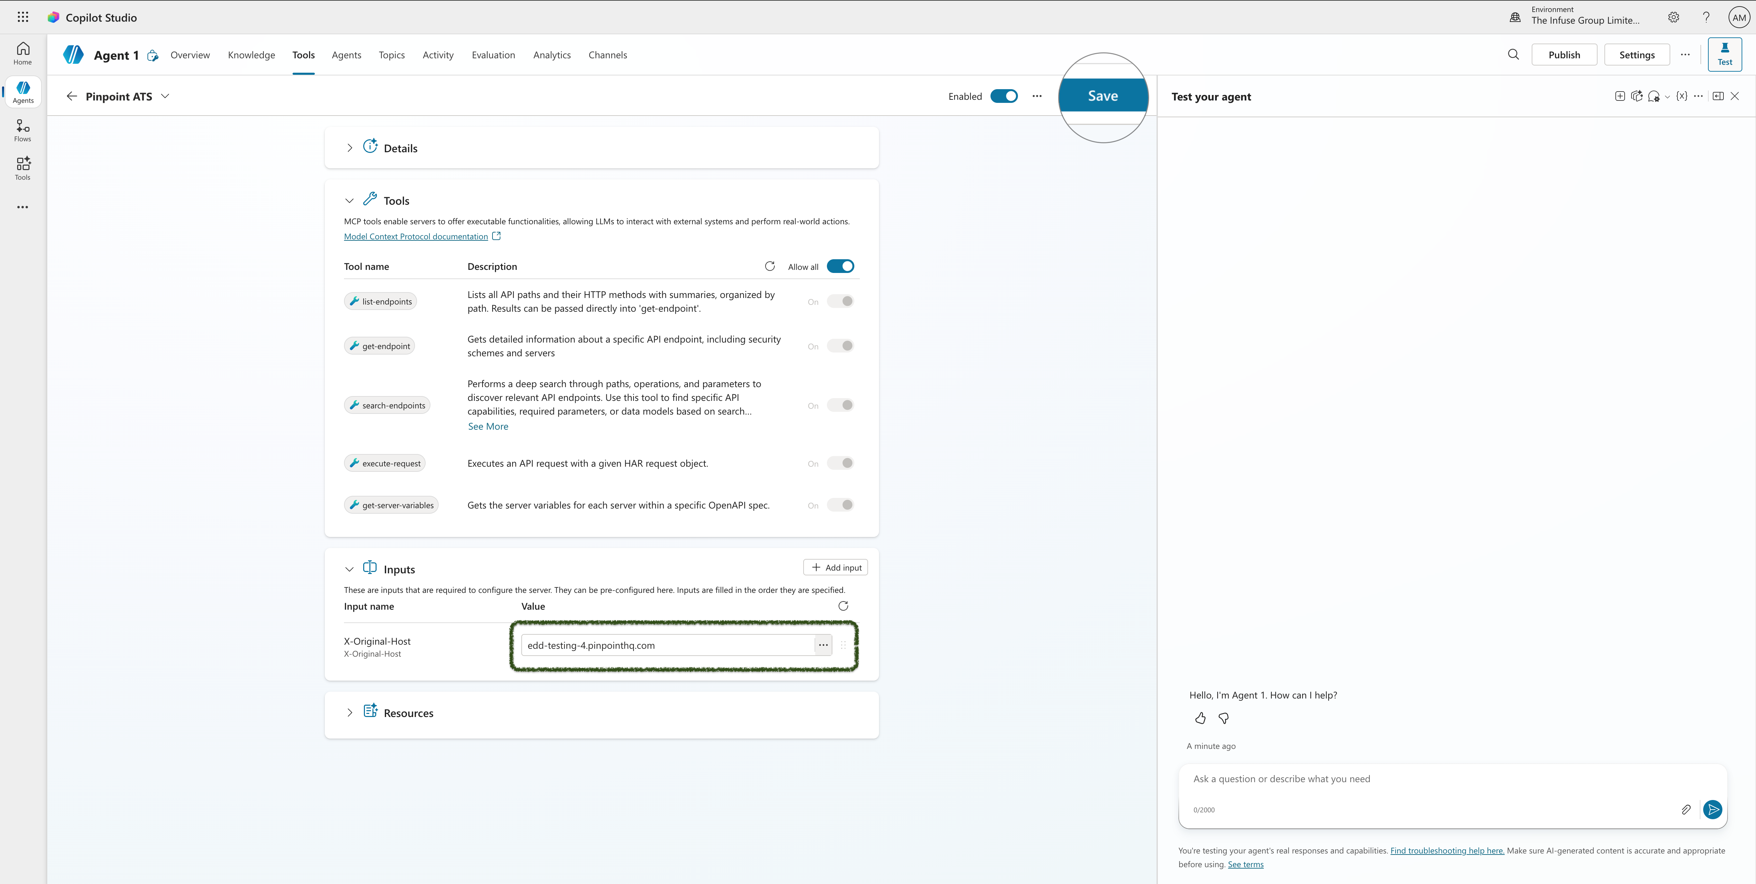
Task: Open search in the agent header
Action: coord(1513,55)
